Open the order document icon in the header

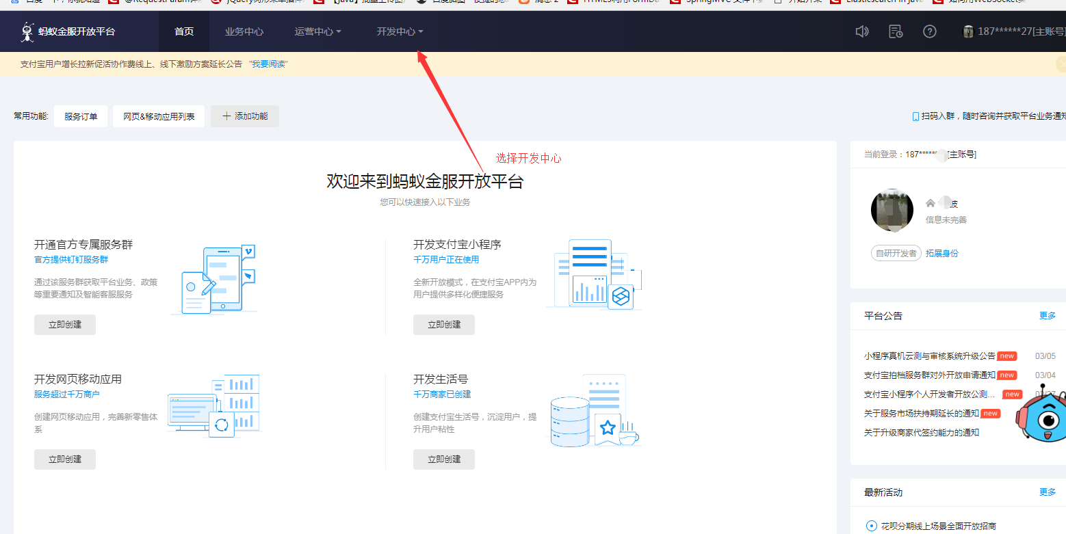(896, 31)
